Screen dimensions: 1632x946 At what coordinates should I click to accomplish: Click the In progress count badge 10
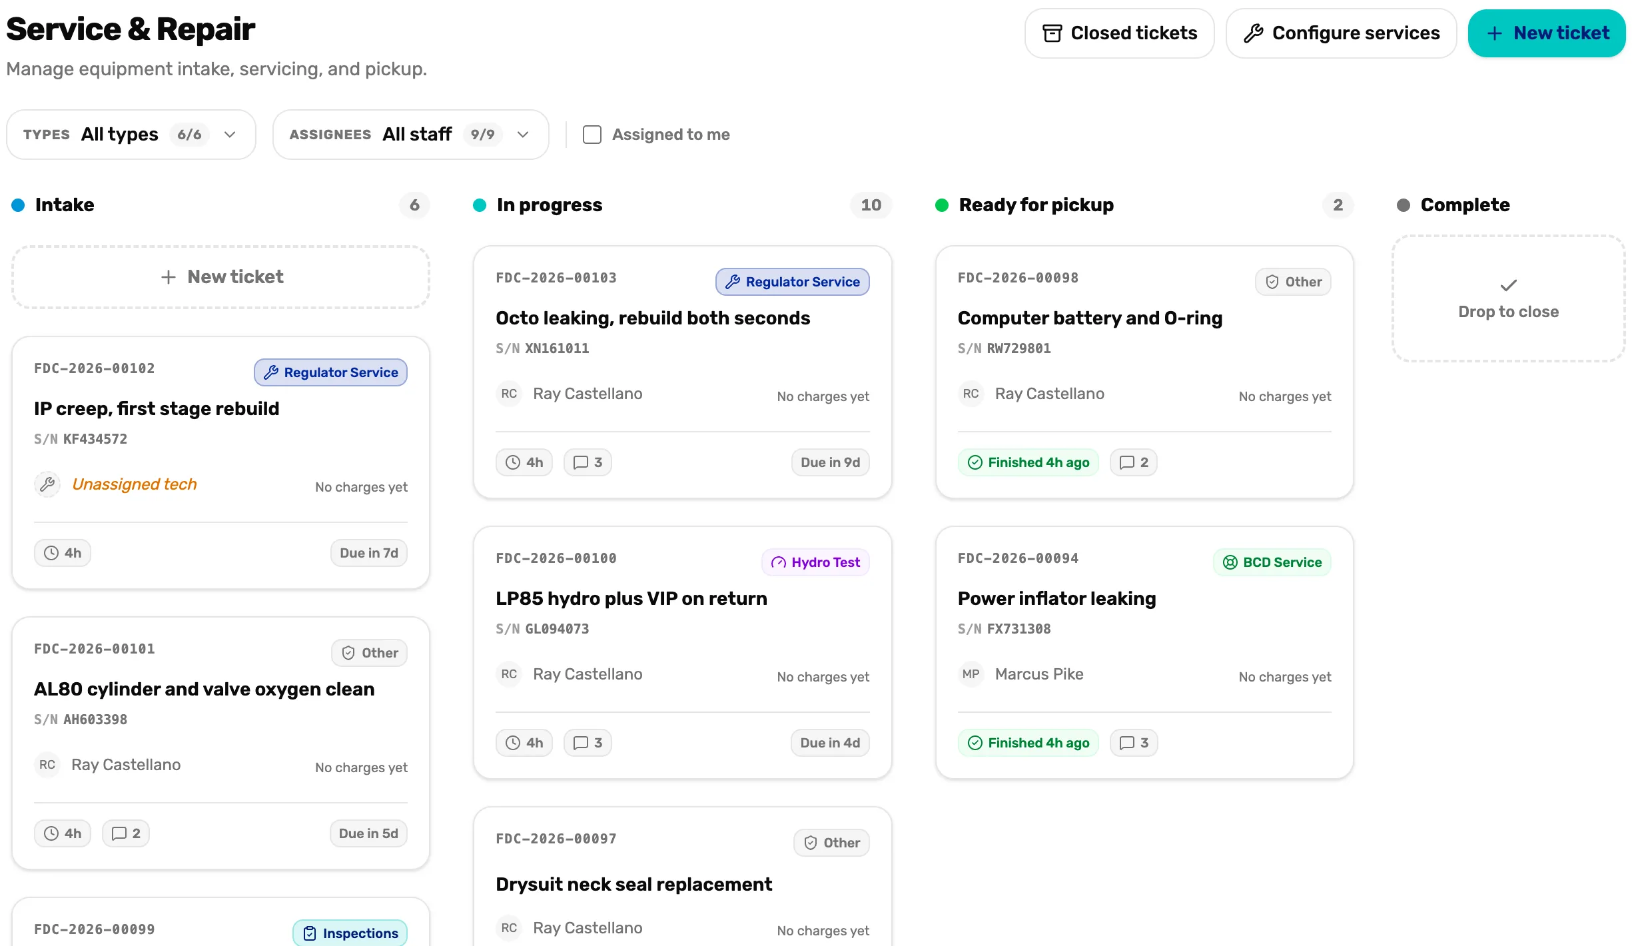pos(871,205)
